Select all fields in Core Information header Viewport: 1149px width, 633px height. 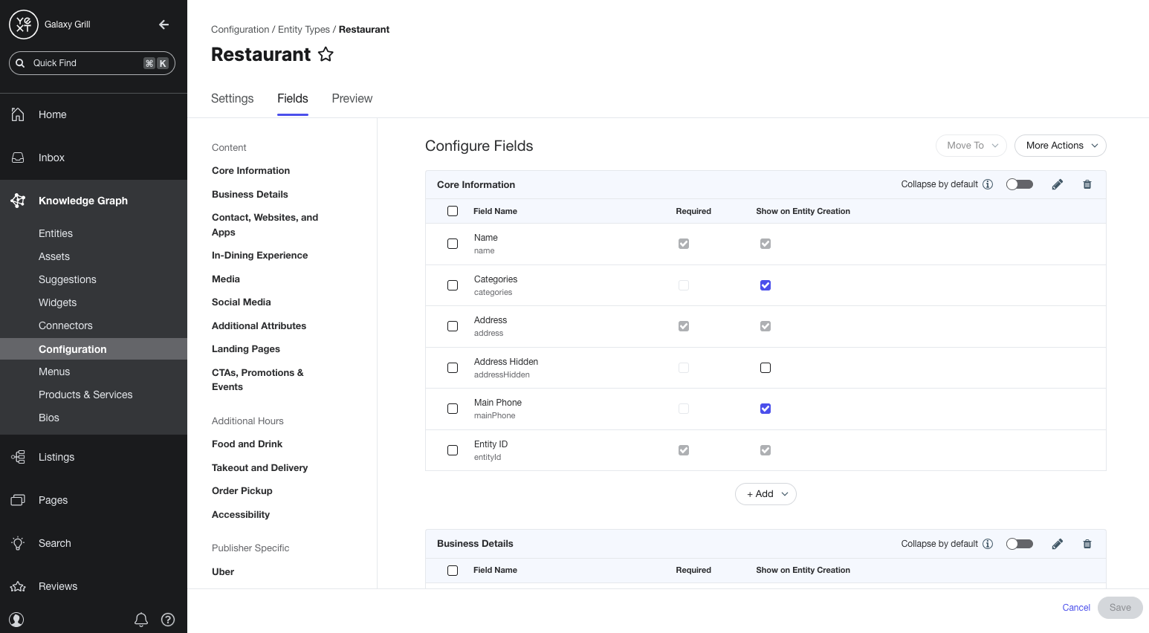453,211
